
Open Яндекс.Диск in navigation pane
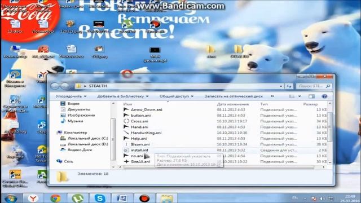80,150
